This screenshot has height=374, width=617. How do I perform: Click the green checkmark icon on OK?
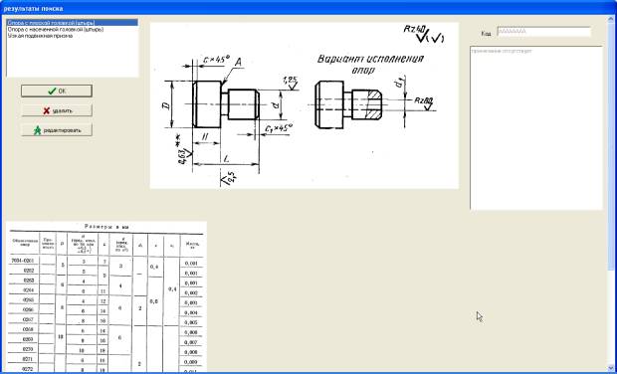pyautogui.click(x=52, y=92)
